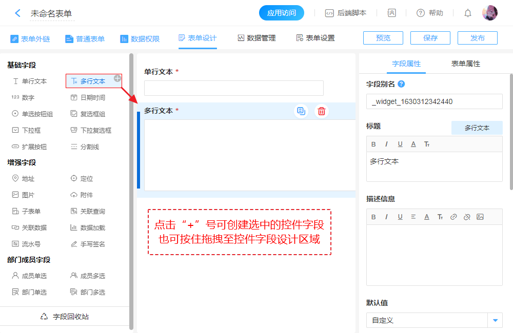Click the 应用访问 button
The image size is (513, 333).
[x=282, y=13]
